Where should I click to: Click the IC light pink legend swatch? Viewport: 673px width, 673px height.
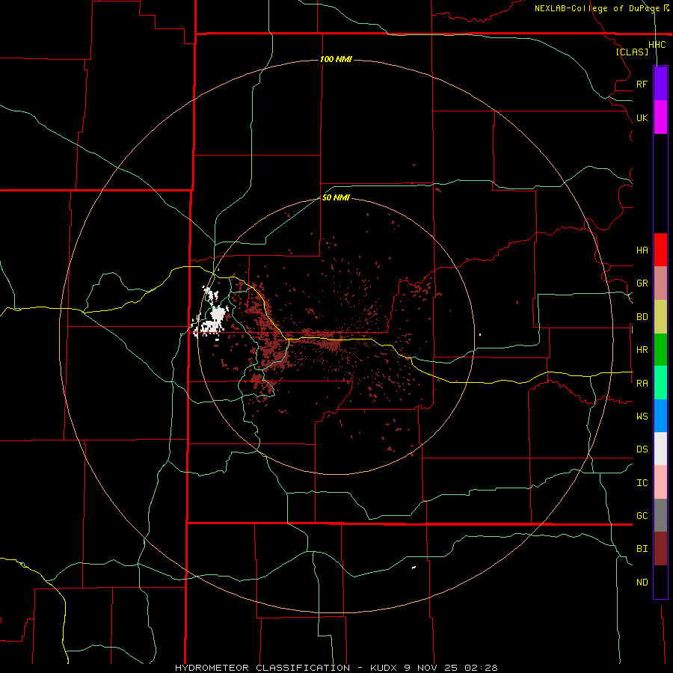tap(660, 482)
